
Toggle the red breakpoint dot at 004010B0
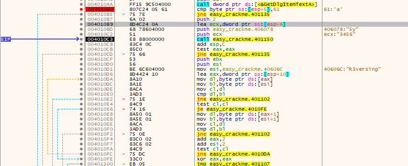[x=82, y=10]
